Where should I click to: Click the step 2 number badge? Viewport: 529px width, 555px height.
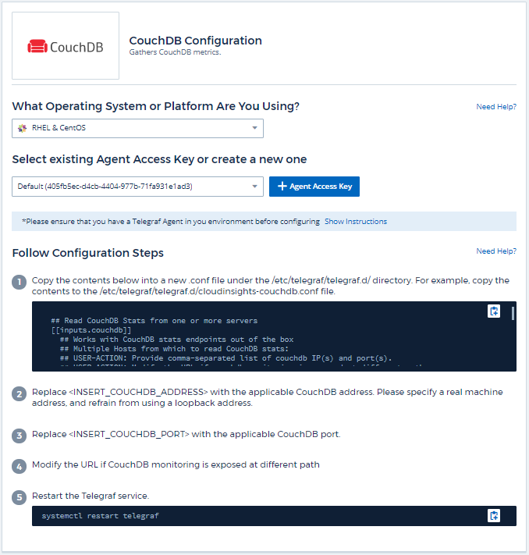coord(20,393)
